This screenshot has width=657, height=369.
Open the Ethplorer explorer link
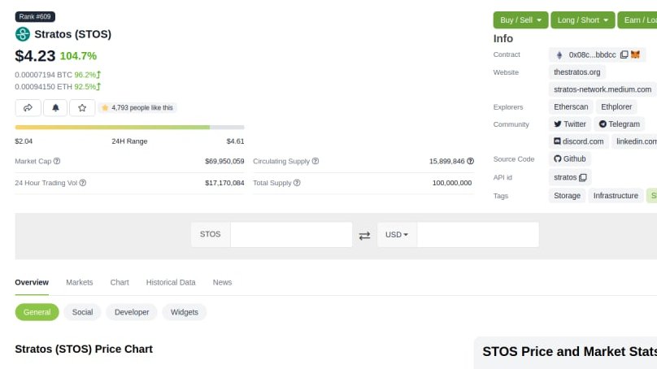pyautogui.click(x=616, y=106)
